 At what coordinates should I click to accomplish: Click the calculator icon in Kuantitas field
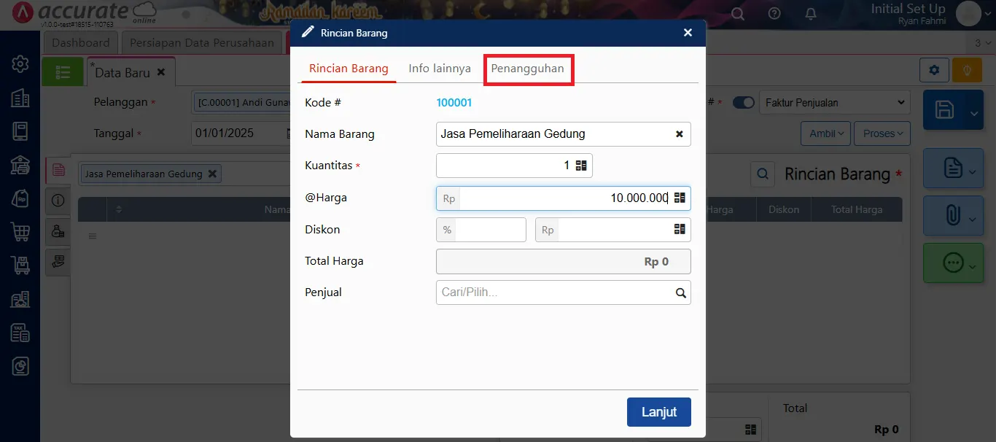(581, 166)
